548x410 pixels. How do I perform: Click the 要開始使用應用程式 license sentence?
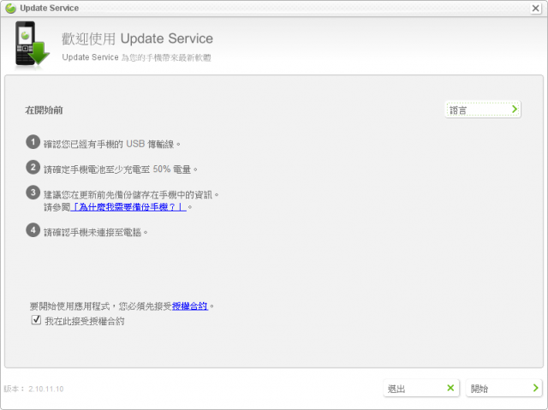coord(122,306)
